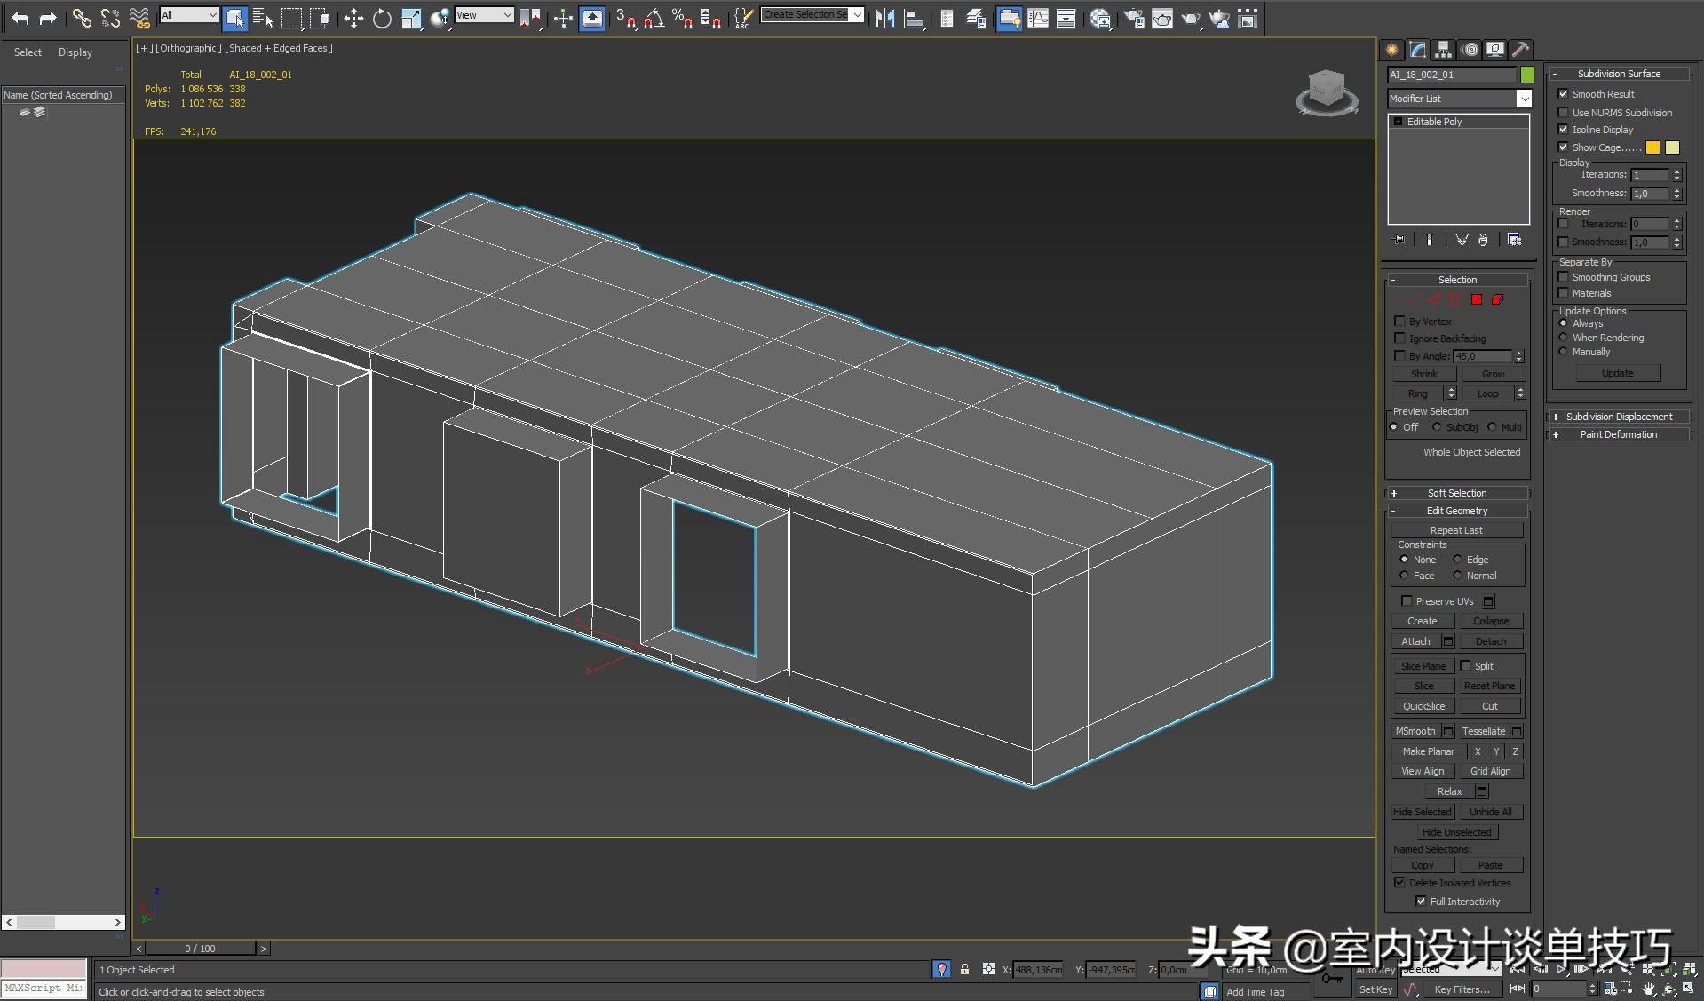Click the Pin Stack icon
The image size is (1704, 1001).
click(1399, 240)
